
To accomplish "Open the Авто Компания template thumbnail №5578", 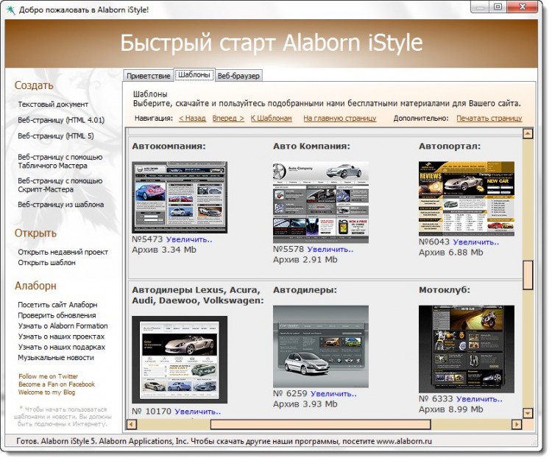I will point(321,203).
